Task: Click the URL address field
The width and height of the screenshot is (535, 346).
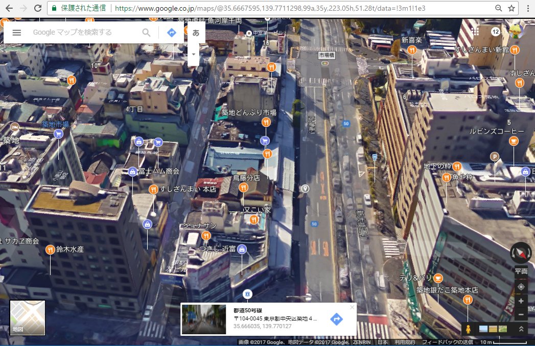Action: [x=270, y=8]
